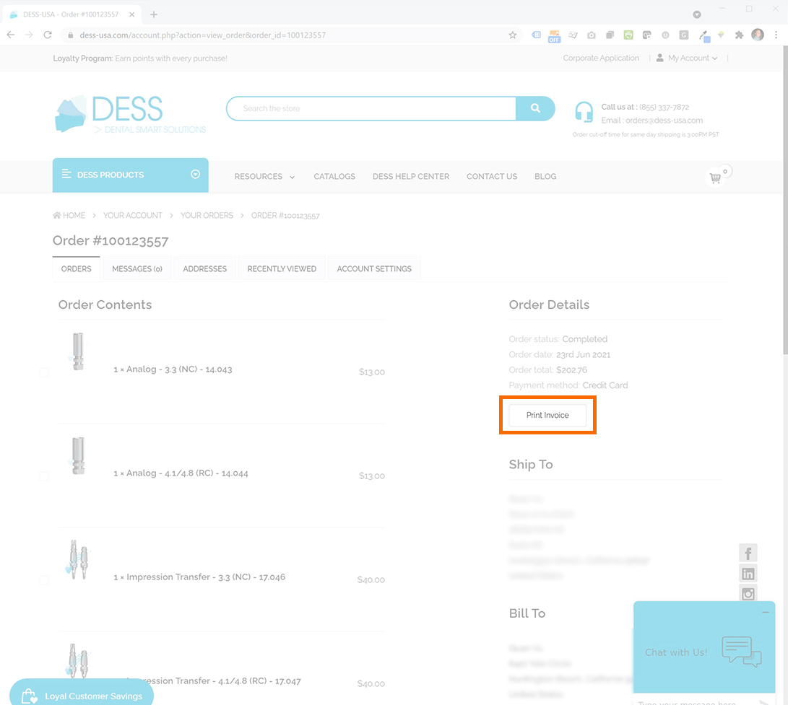Screen dimensions: 788x705
Task: Open the Analog 3.3 (NC) product link
Action: (x=173, y=369)
